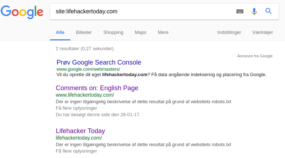Image resolution: width=285 pixels, height=158 pixels.
Task: Open the Comments on: English Page result
Action: tap(97, 88)
